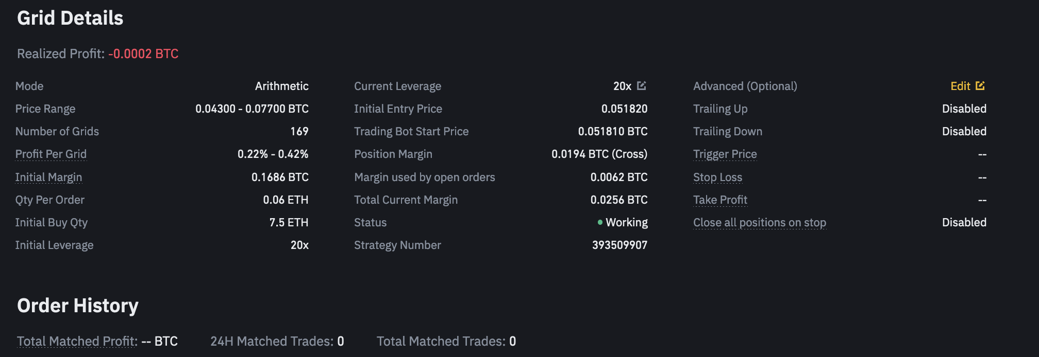
Task: Click the Stop Loss label
Action: (x=718, y=177)
